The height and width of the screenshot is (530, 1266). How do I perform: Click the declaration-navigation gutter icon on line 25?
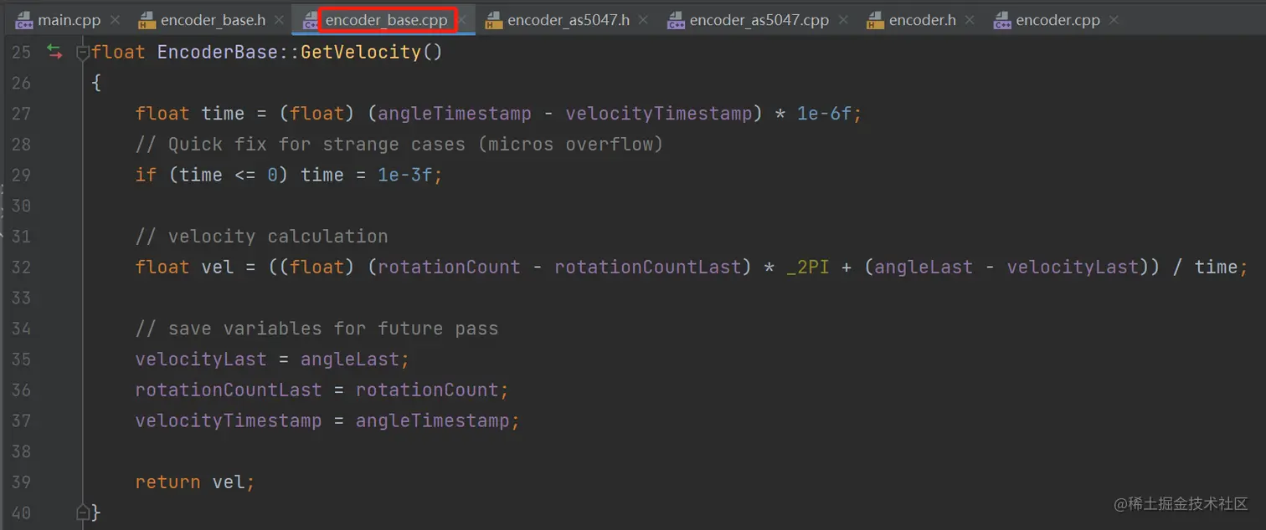coord(54,52)
